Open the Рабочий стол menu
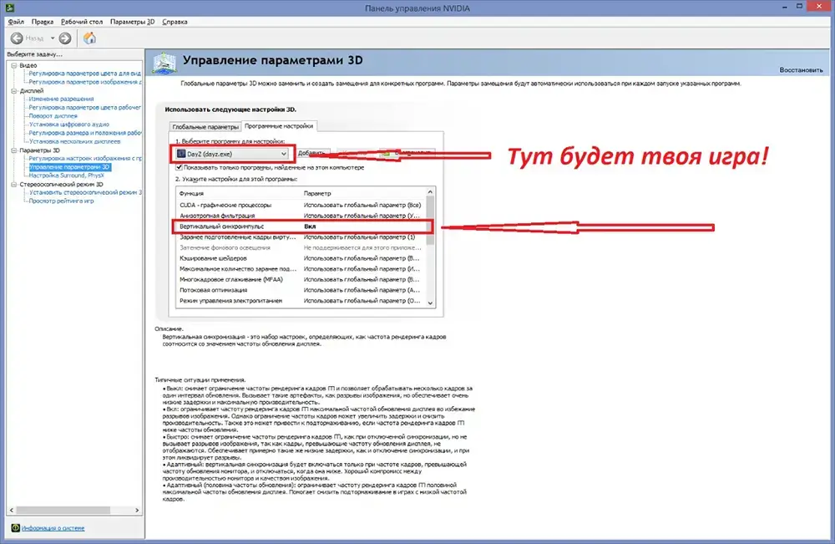 coord(83,21)
